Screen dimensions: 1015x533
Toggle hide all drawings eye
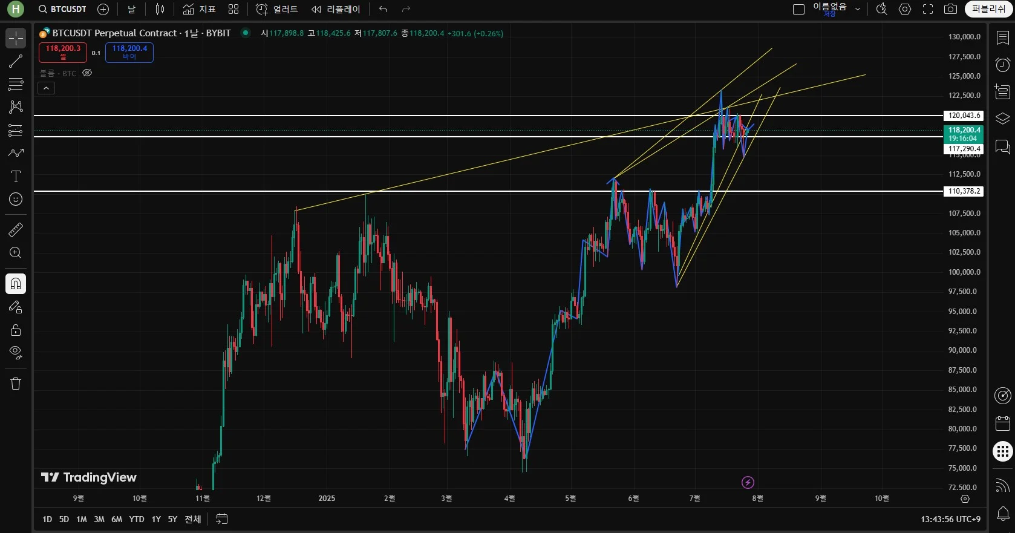16,353
